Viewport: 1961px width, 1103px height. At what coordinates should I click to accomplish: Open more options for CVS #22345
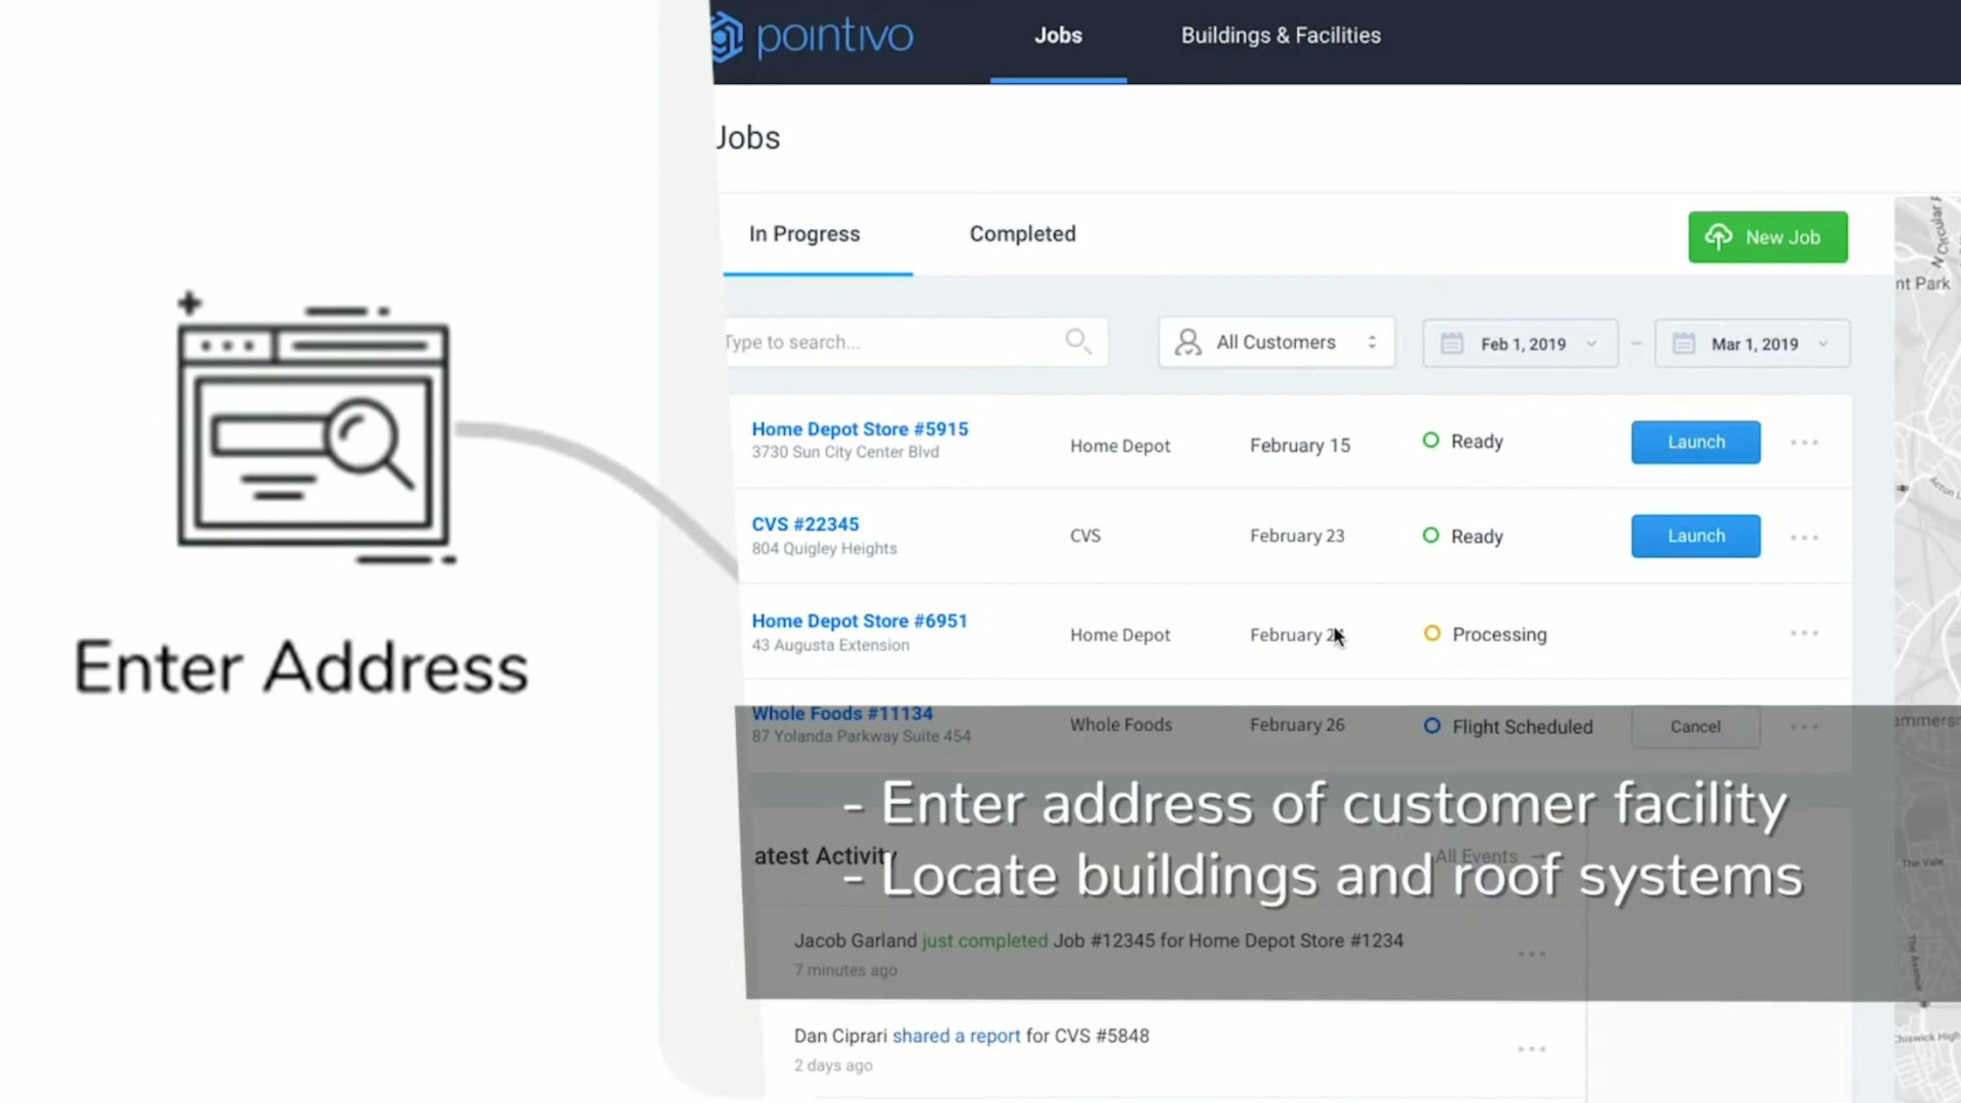pyautogui.click(x=1803, y=537)
